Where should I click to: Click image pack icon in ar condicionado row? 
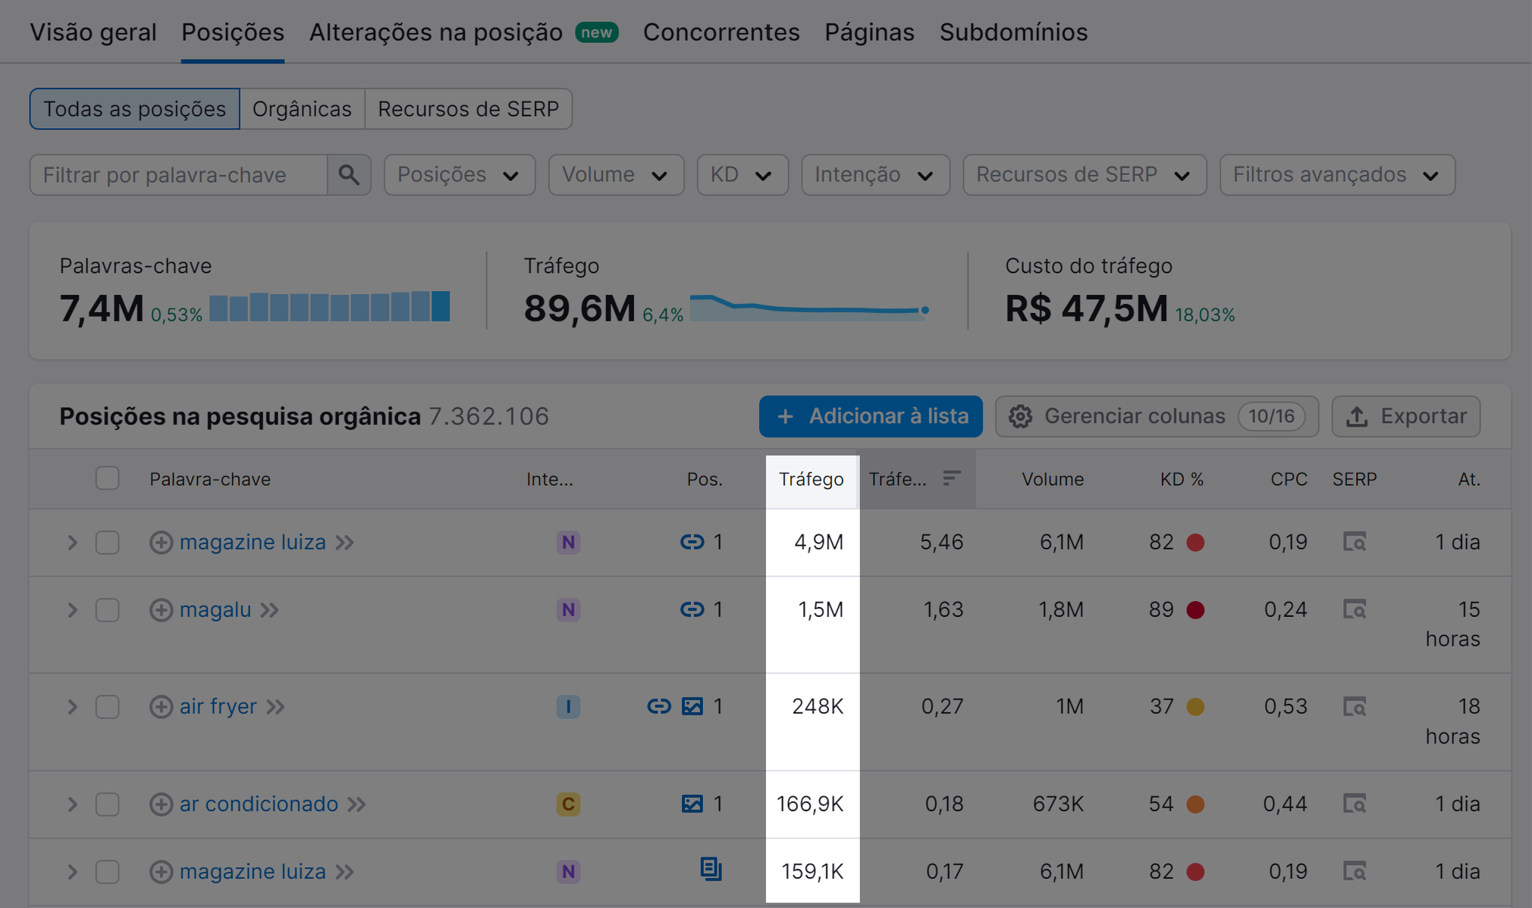[692, 803]
